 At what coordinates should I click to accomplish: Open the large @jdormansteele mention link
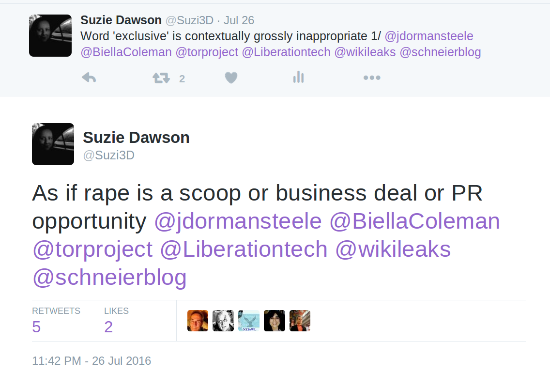click(x=238, y=221)
